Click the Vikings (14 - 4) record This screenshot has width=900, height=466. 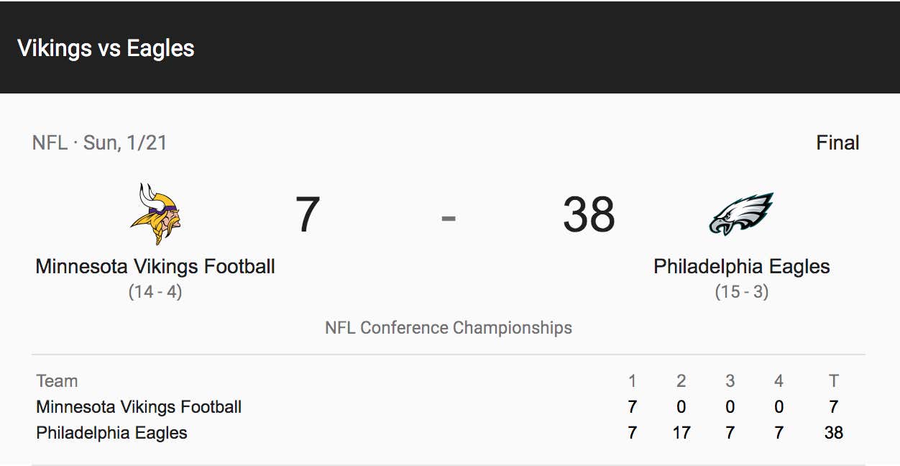[x=155, y=293]
